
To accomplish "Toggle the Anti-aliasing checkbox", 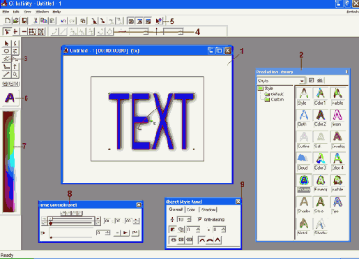I will tap(199, 219).
